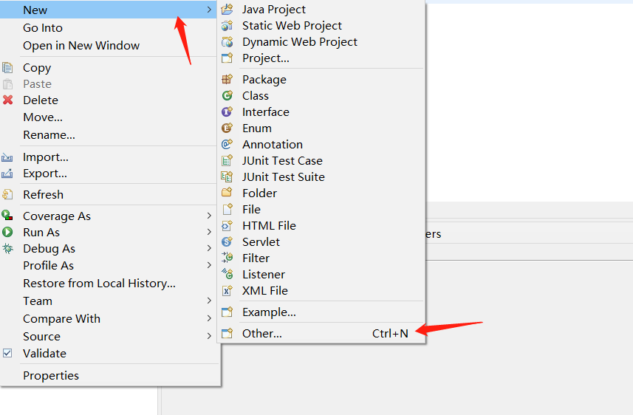Expand the Source submenu arrow
Viewport: 633px width, 415px height.
click(x=209, y=336)
